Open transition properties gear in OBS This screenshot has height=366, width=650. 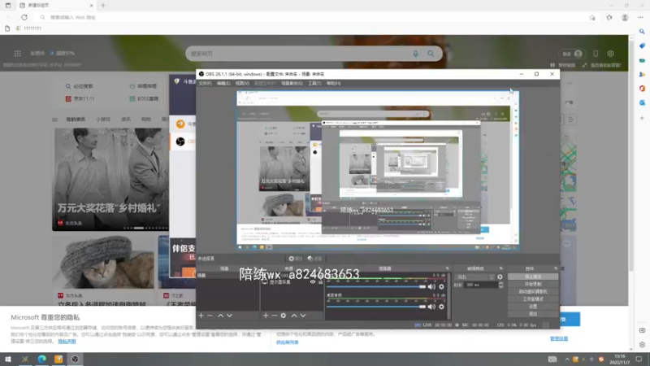[x=500, y=277]
